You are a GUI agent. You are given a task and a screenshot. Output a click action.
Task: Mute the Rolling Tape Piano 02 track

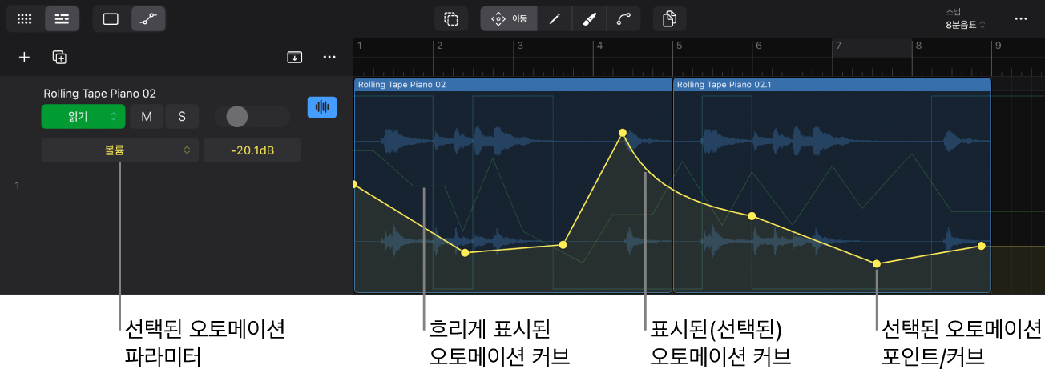pos(147,116)
